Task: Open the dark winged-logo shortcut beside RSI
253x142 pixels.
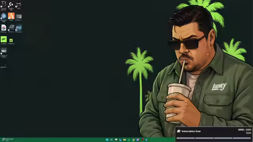Action: point(11,28)
